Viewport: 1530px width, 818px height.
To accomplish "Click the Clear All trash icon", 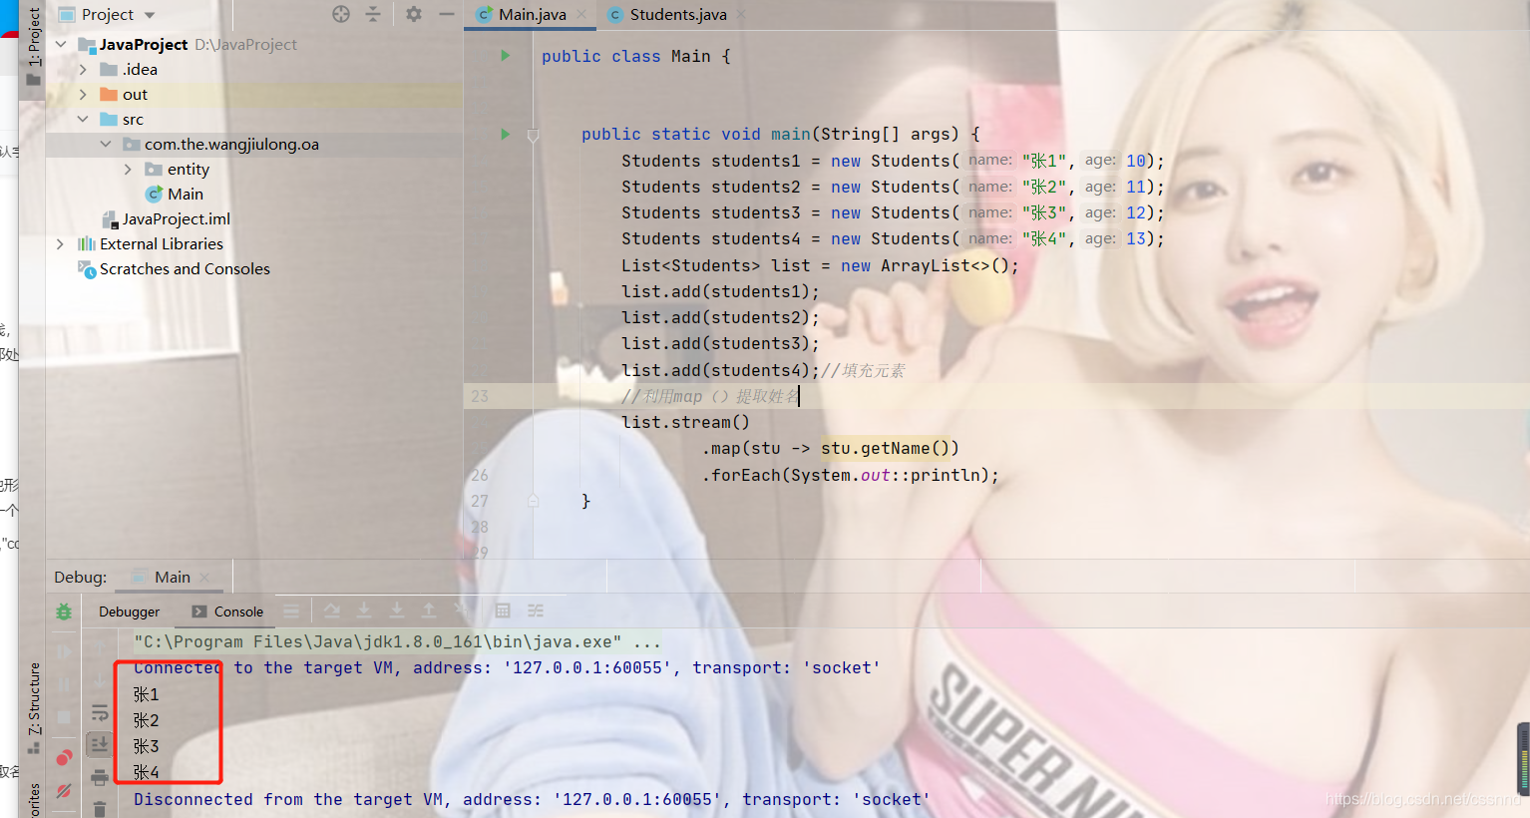I will tap(100, 808).
